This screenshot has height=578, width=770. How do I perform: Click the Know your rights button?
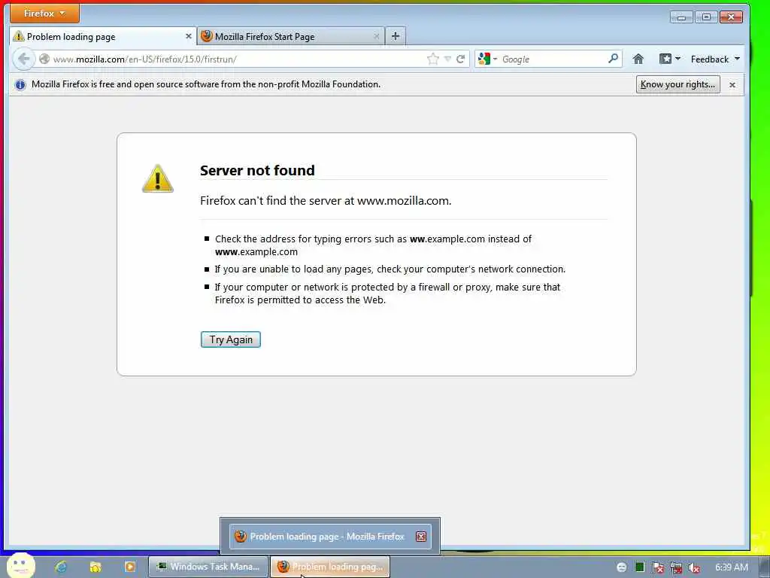[x=678, y=84]
